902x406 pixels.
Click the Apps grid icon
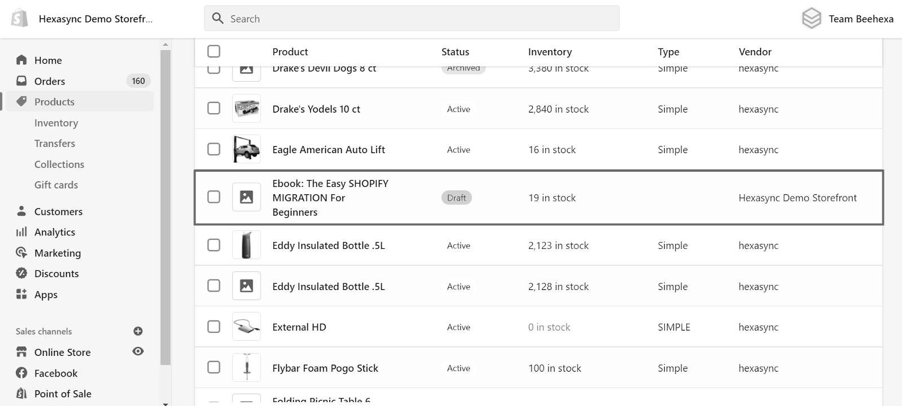point(21,294)
